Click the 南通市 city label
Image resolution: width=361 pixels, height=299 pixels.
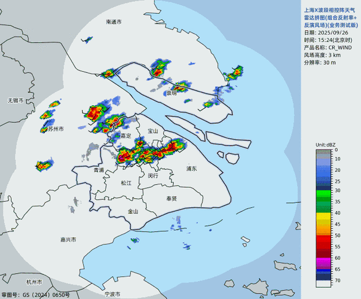point(114,22)
